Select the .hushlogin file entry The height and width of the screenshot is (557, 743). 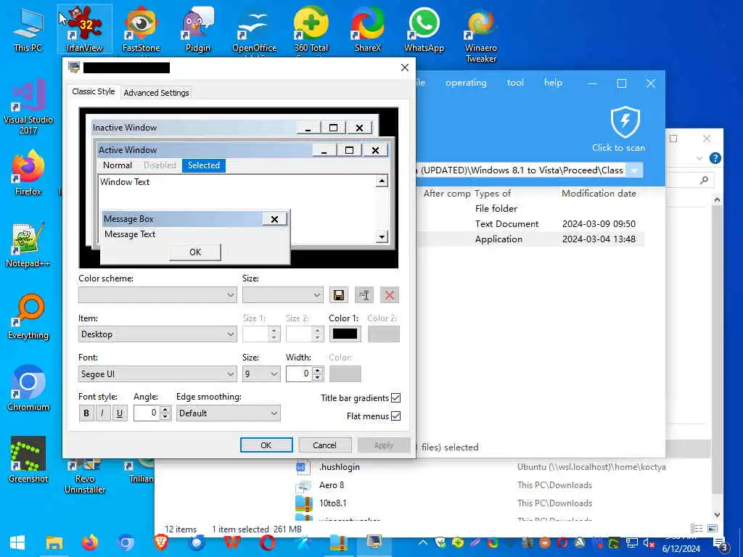(x=340, y=467)
